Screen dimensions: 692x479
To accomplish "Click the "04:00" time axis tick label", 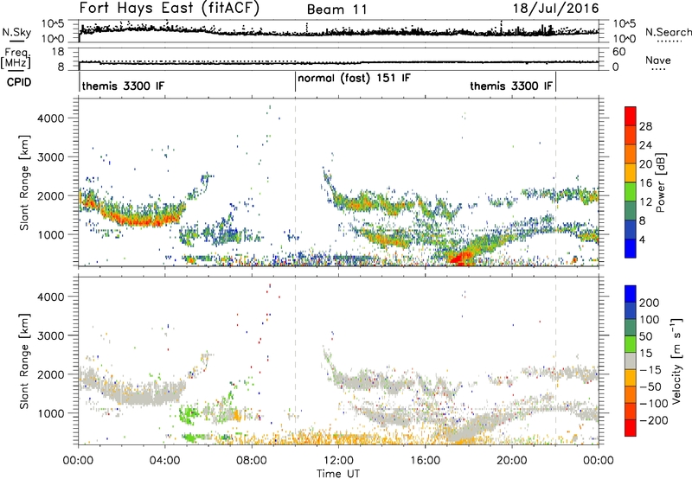I will [x=164, y=461].
